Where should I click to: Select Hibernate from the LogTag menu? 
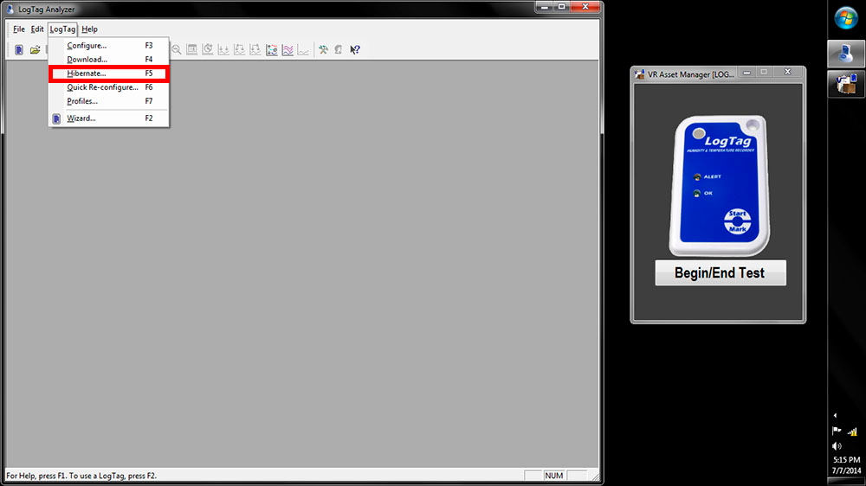87,74
